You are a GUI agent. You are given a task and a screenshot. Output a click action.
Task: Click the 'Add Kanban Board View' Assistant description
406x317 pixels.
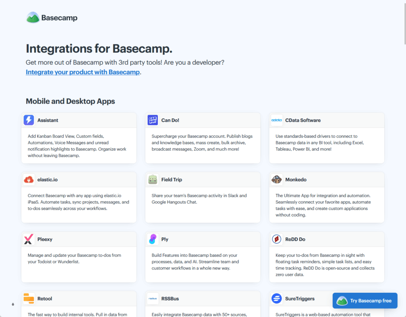click(77, 146)
